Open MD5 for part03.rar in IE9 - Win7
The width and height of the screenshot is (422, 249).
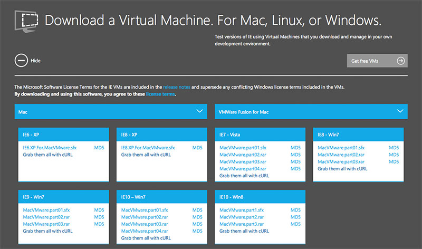(x=99, y=224)
